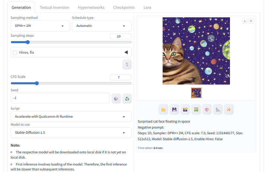
Task: Enable the Hires. fix checkbox
Action: (15, 53)
